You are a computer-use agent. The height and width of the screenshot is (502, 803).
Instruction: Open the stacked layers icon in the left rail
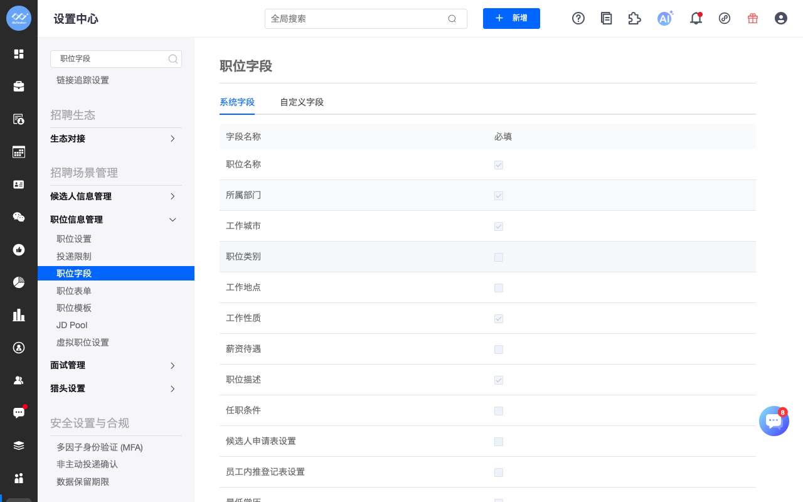pos(19,446)
